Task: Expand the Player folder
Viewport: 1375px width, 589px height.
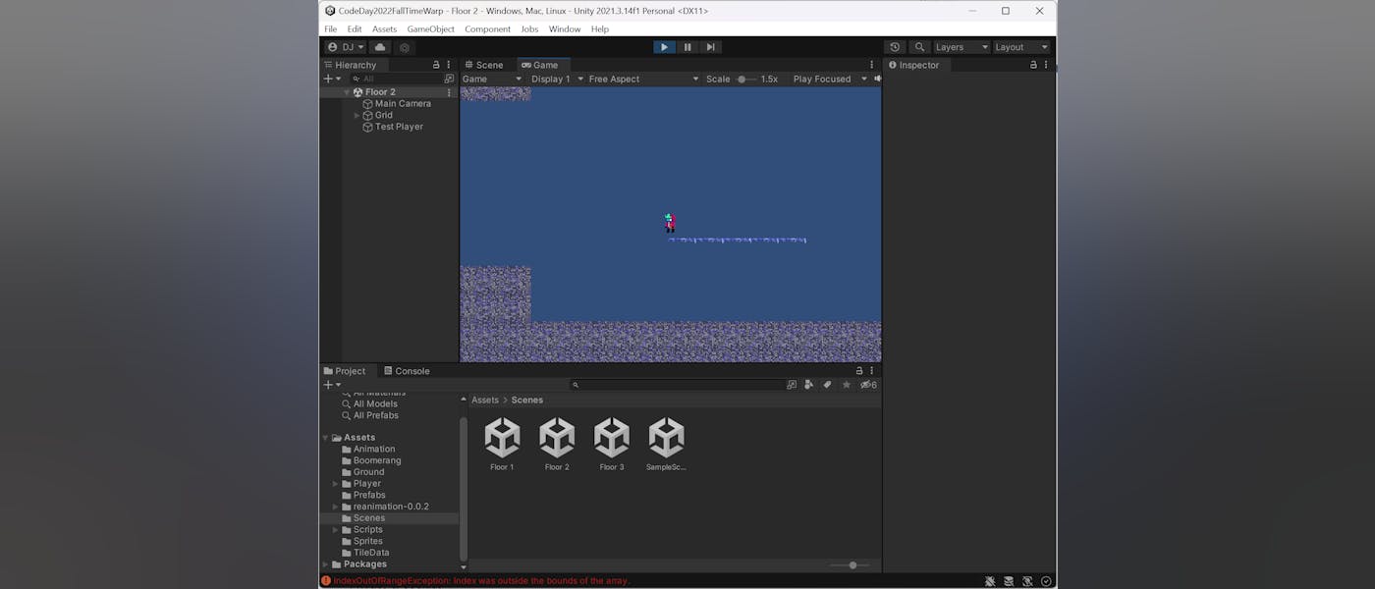Action: pos(335,484)
